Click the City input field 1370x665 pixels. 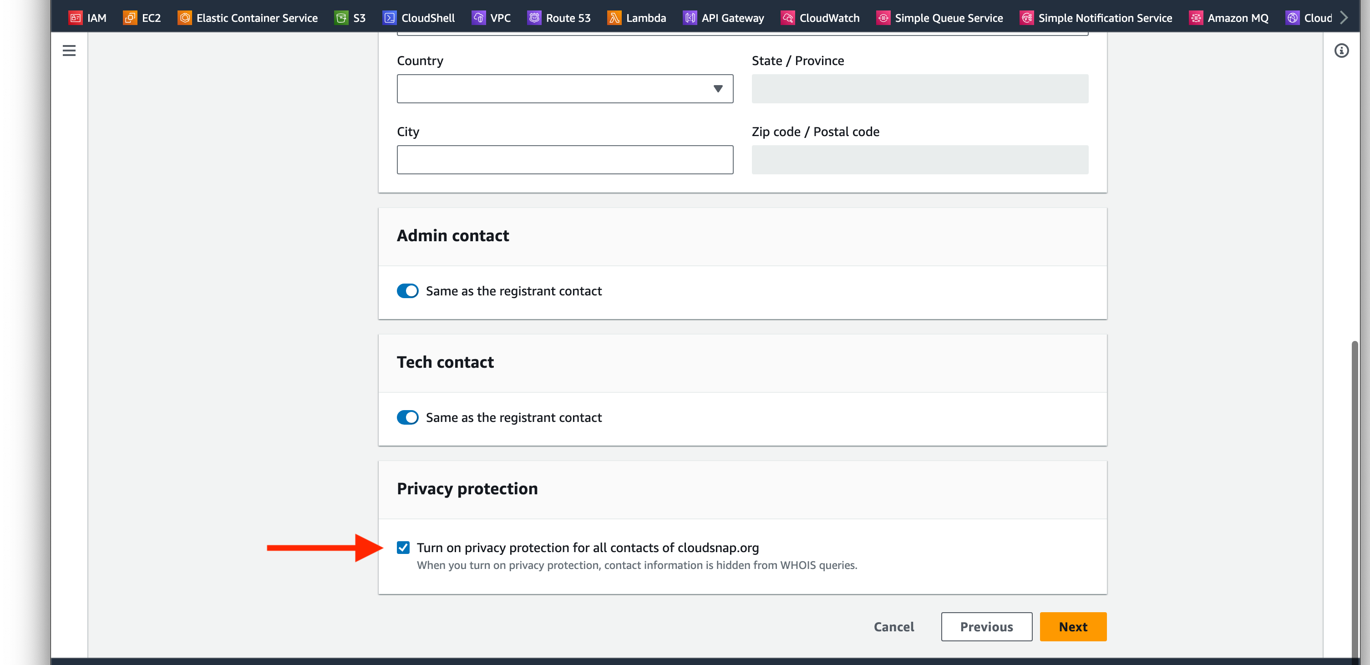[x=565, y=160]
